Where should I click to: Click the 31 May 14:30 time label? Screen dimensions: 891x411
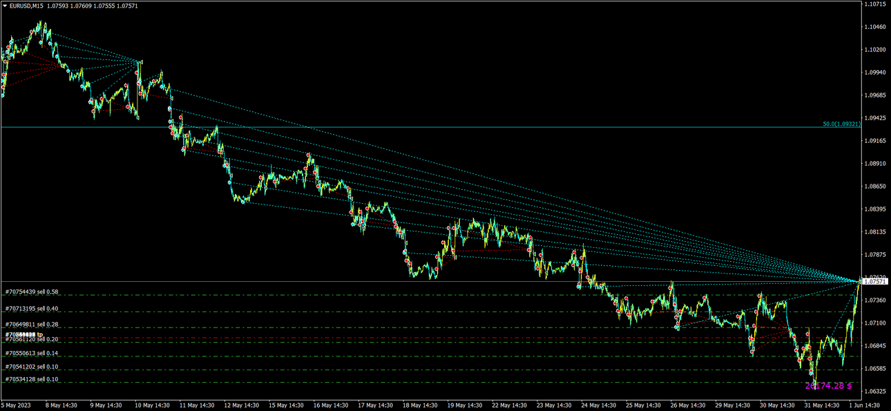click(823, 405)
